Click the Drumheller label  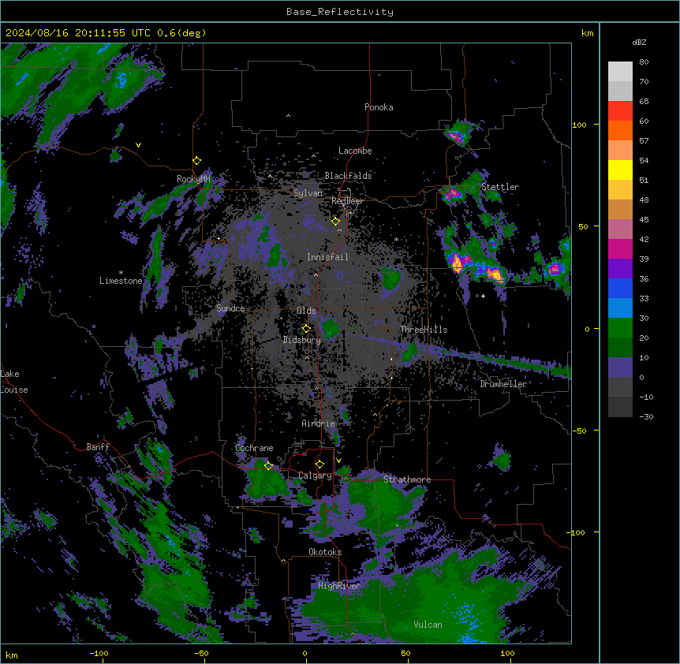point(503,384)
